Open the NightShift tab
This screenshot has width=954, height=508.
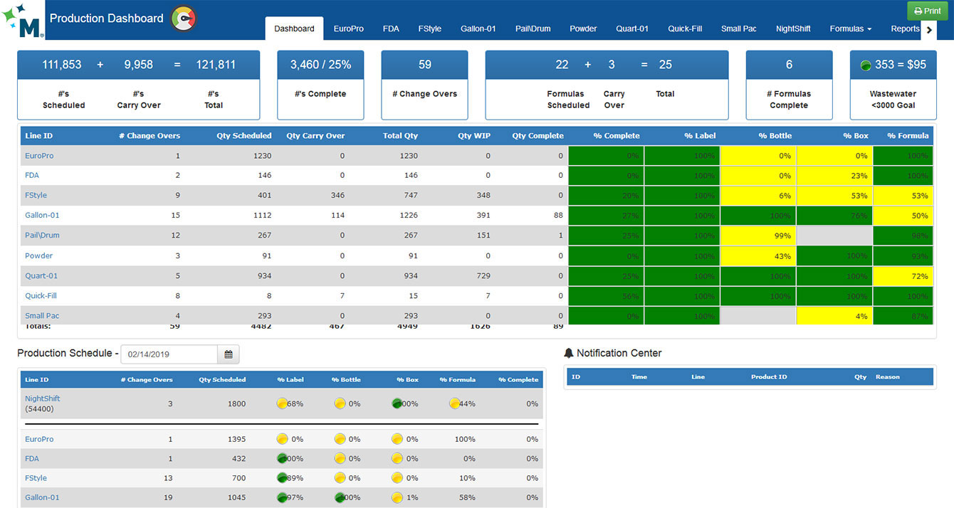(x=792, y=29)
